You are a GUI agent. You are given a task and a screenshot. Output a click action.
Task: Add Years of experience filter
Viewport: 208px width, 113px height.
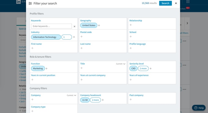pyautogui.click(x=131, y=79)
